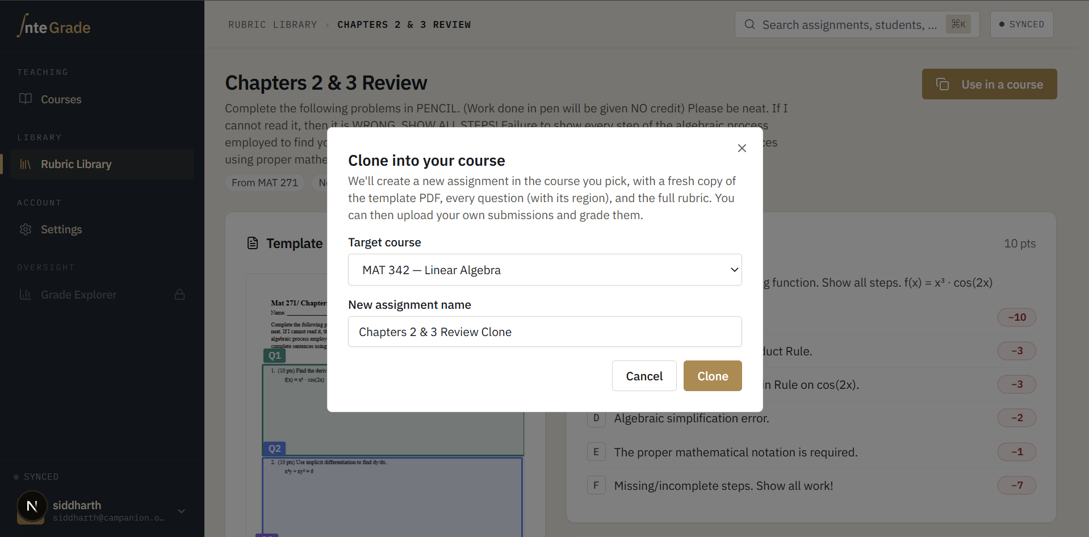Select the Grade Explorer chart icon
Viewport: 1089px width, 537px height.
coord(26,294)
